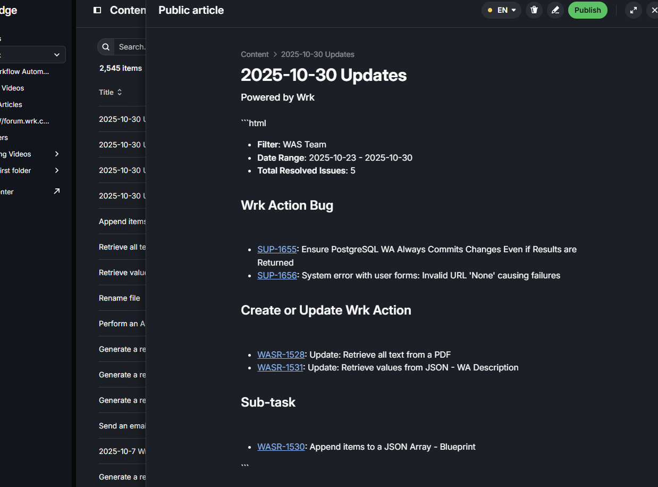Expand the first folder chevron

coord(57,170)
